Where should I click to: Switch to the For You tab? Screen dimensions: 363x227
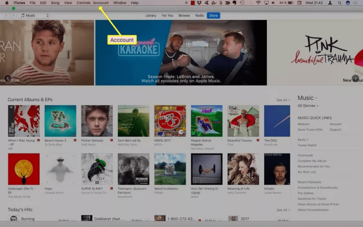(167, 15)
